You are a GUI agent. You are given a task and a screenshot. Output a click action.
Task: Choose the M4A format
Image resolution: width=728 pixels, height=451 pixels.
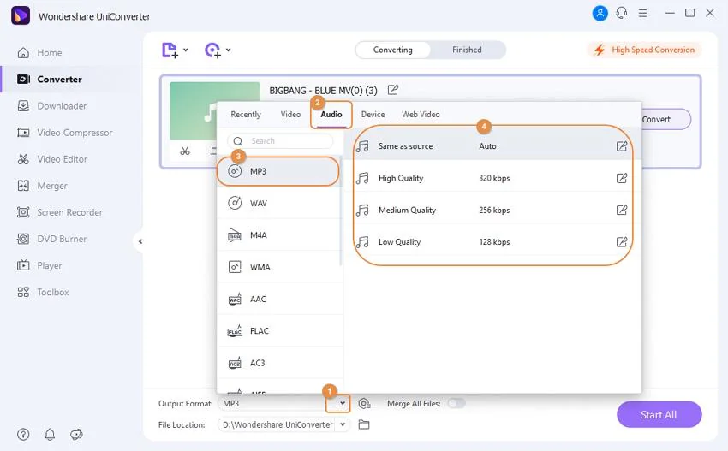pyautogui.click(x=280, y=235)
